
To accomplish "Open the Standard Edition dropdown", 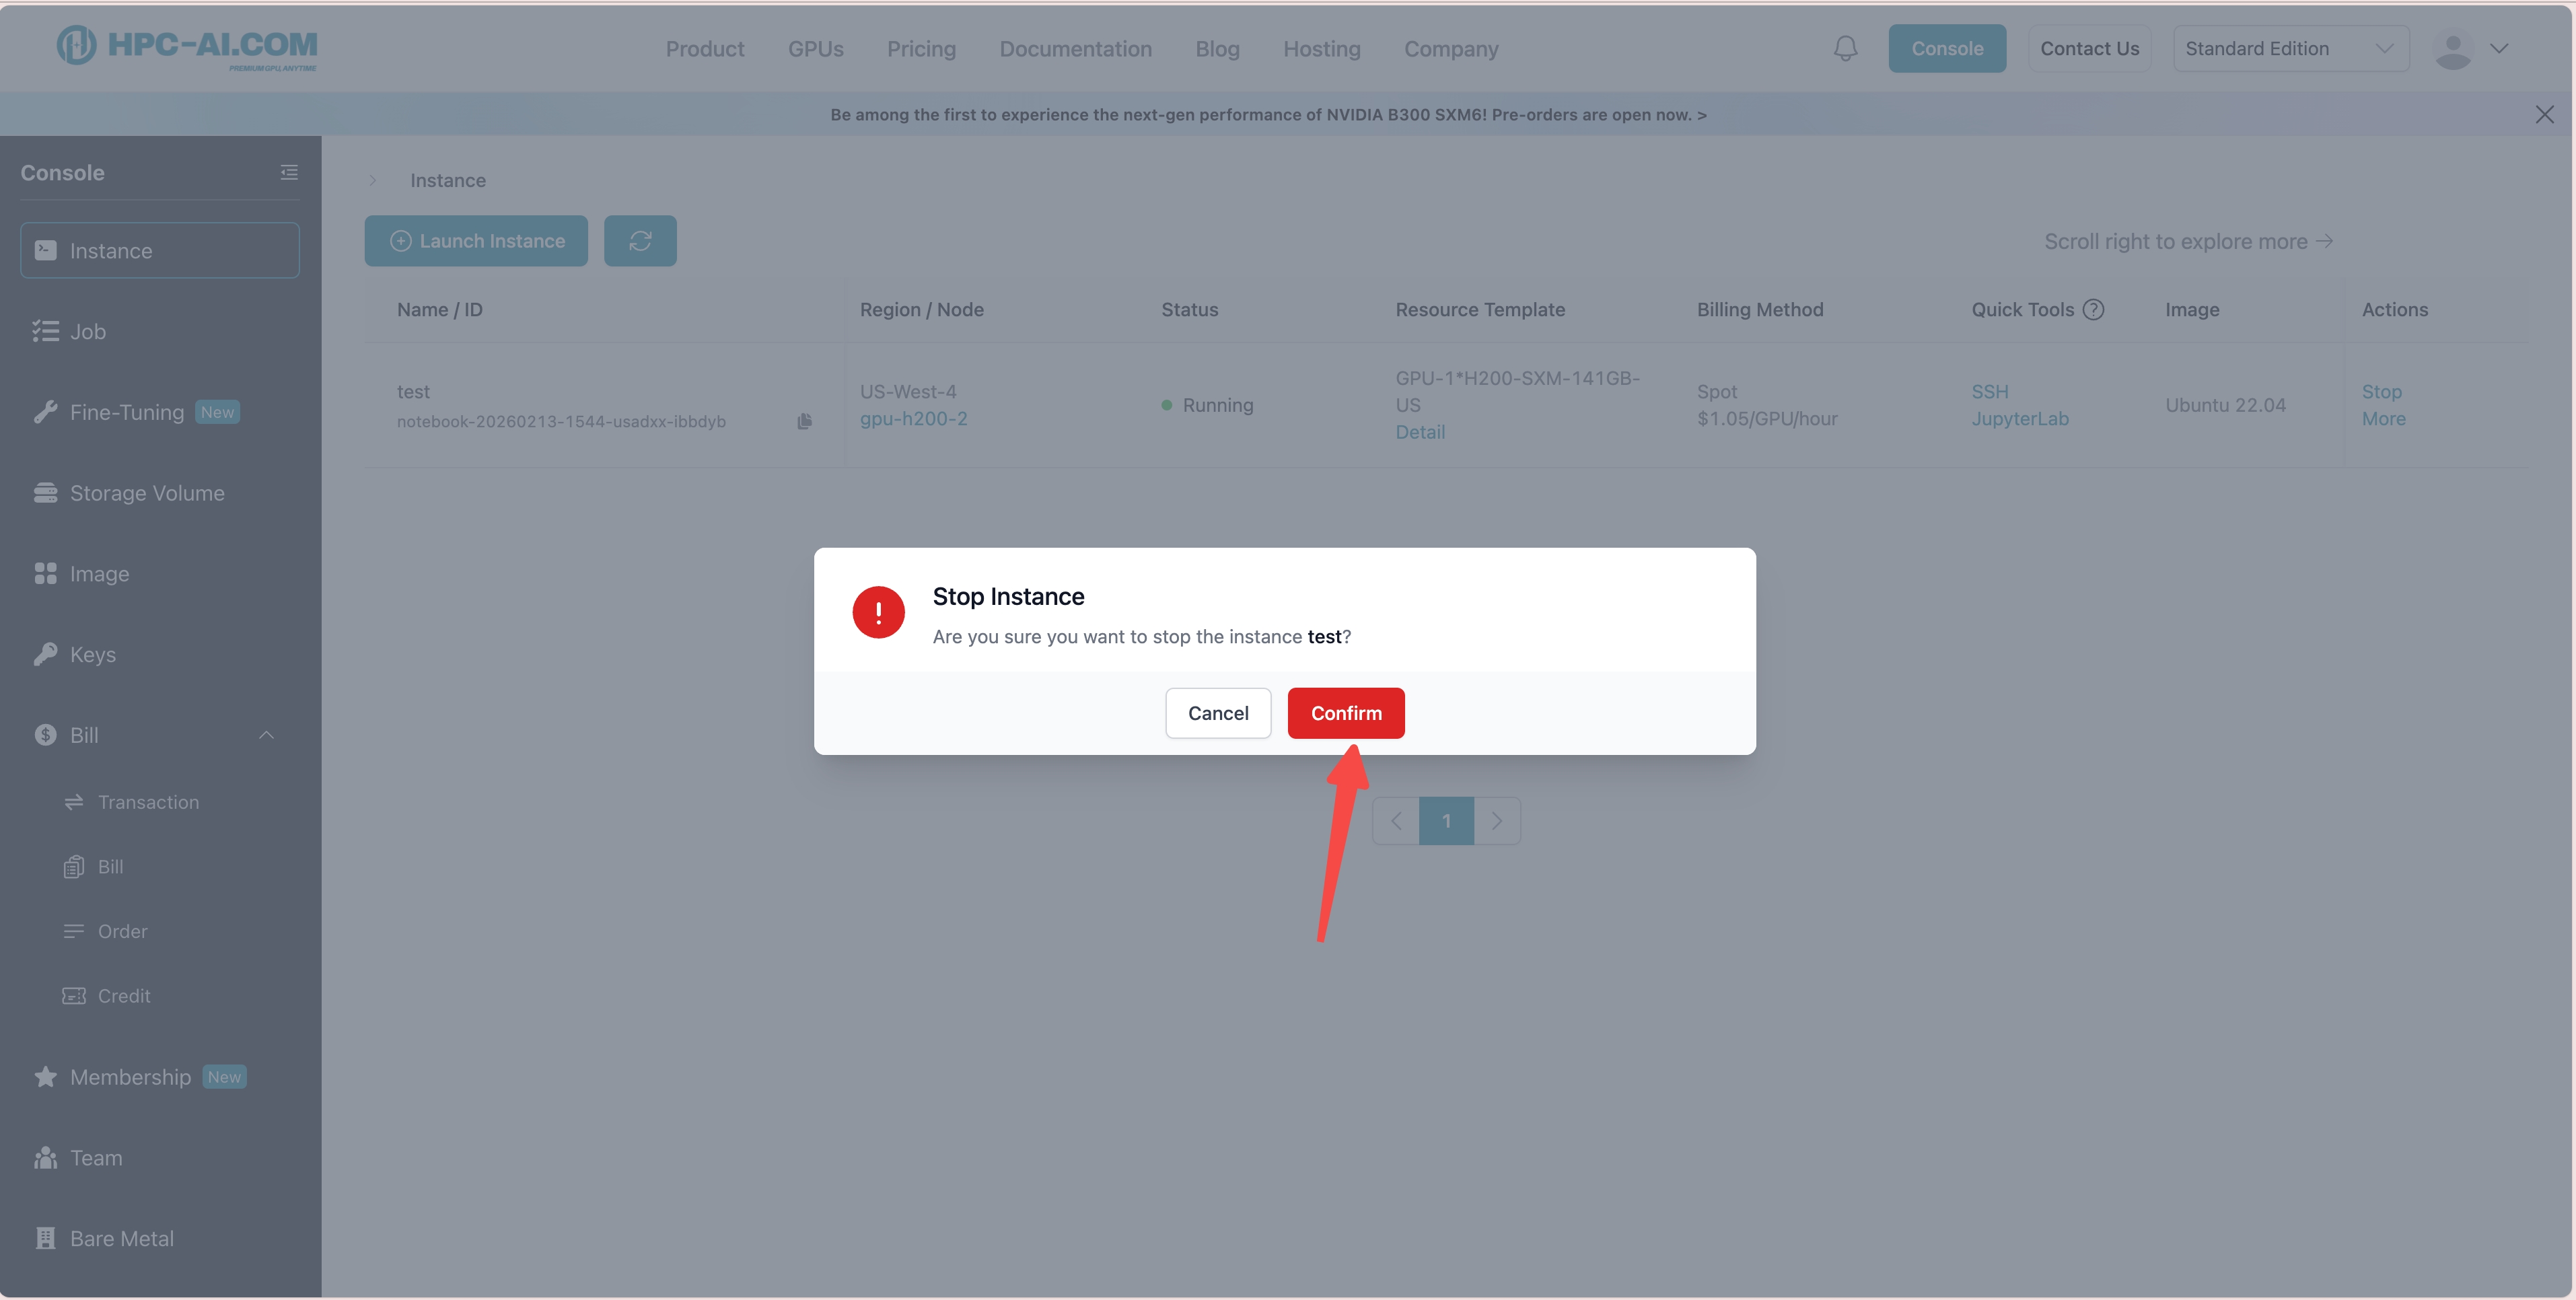I will 2290,49.
